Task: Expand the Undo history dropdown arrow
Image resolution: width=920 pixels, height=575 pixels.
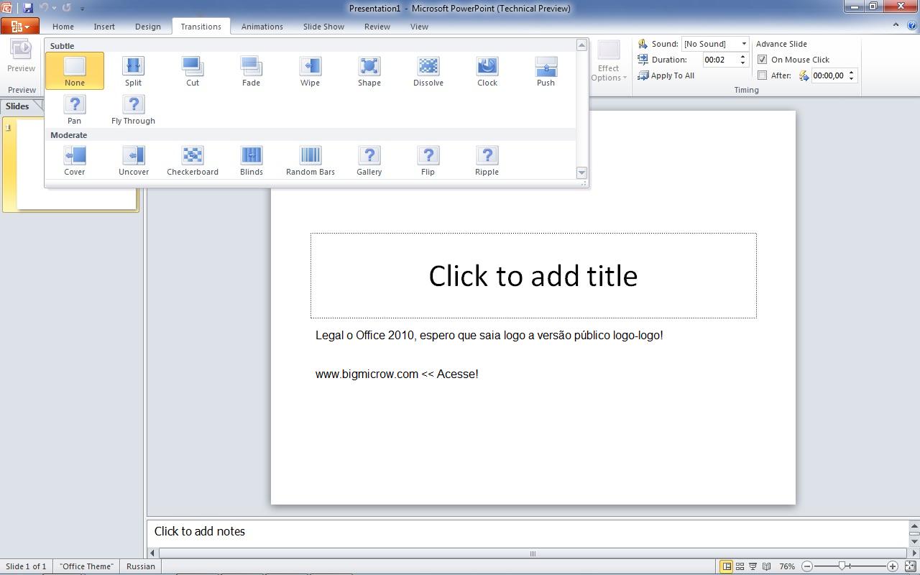Action: point(54,9)
